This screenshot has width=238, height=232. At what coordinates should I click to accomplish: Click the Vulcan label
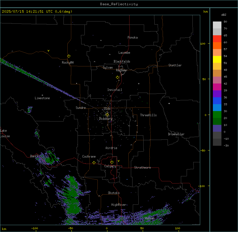pos(150,218)
